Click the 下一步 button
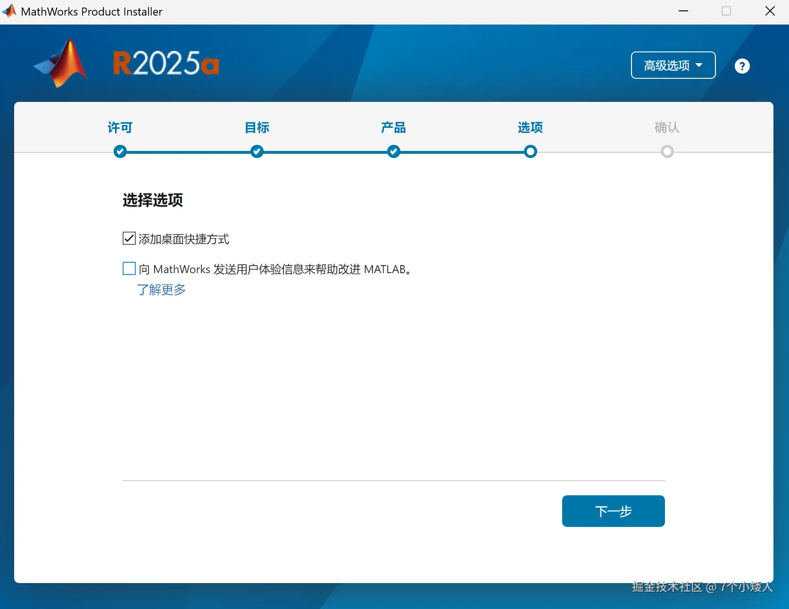789x609 pixels. coord(613,511)
